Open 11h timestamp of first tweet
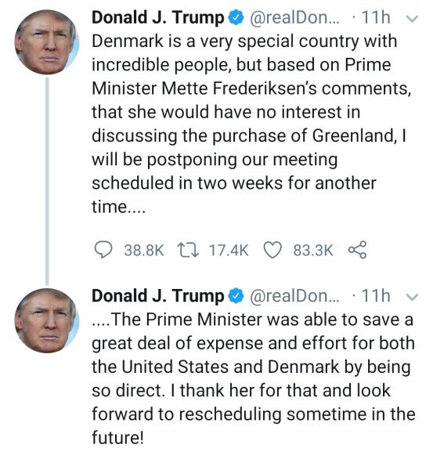Screen dimensions: 433x470 click(376, 18)
